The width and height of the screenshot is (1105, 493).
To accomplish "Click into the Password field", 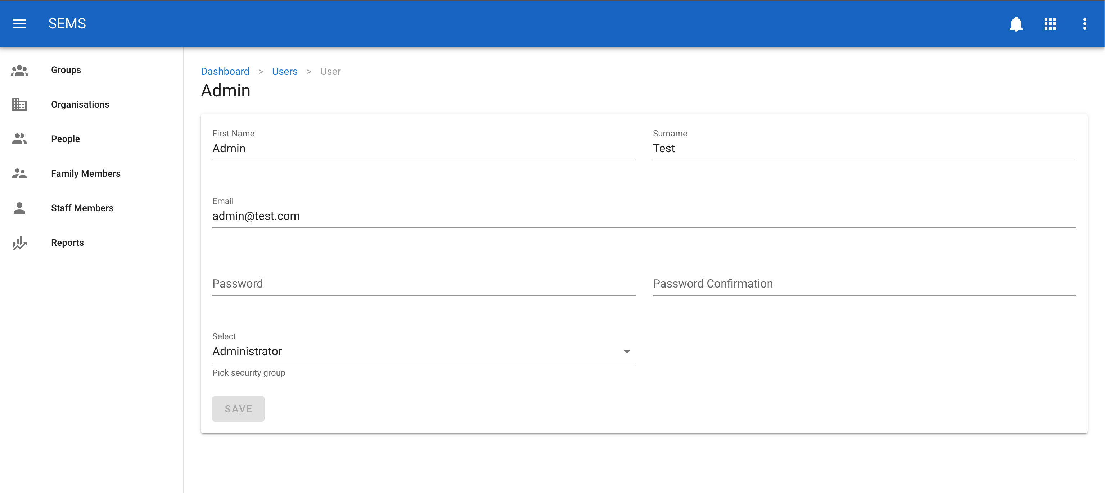I will coord(423,284).
